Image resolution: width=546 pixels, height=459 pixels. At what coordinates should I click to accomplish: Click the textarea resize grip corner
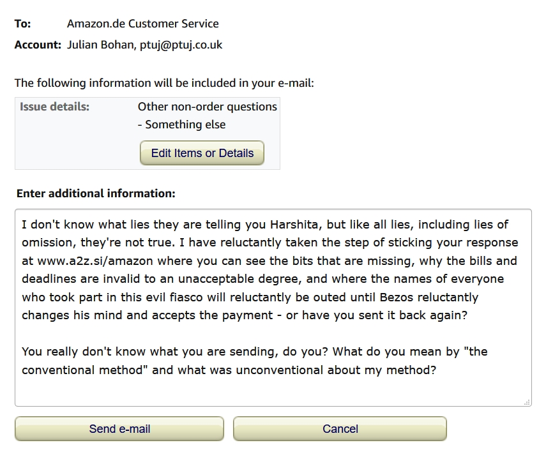point(527,402)
